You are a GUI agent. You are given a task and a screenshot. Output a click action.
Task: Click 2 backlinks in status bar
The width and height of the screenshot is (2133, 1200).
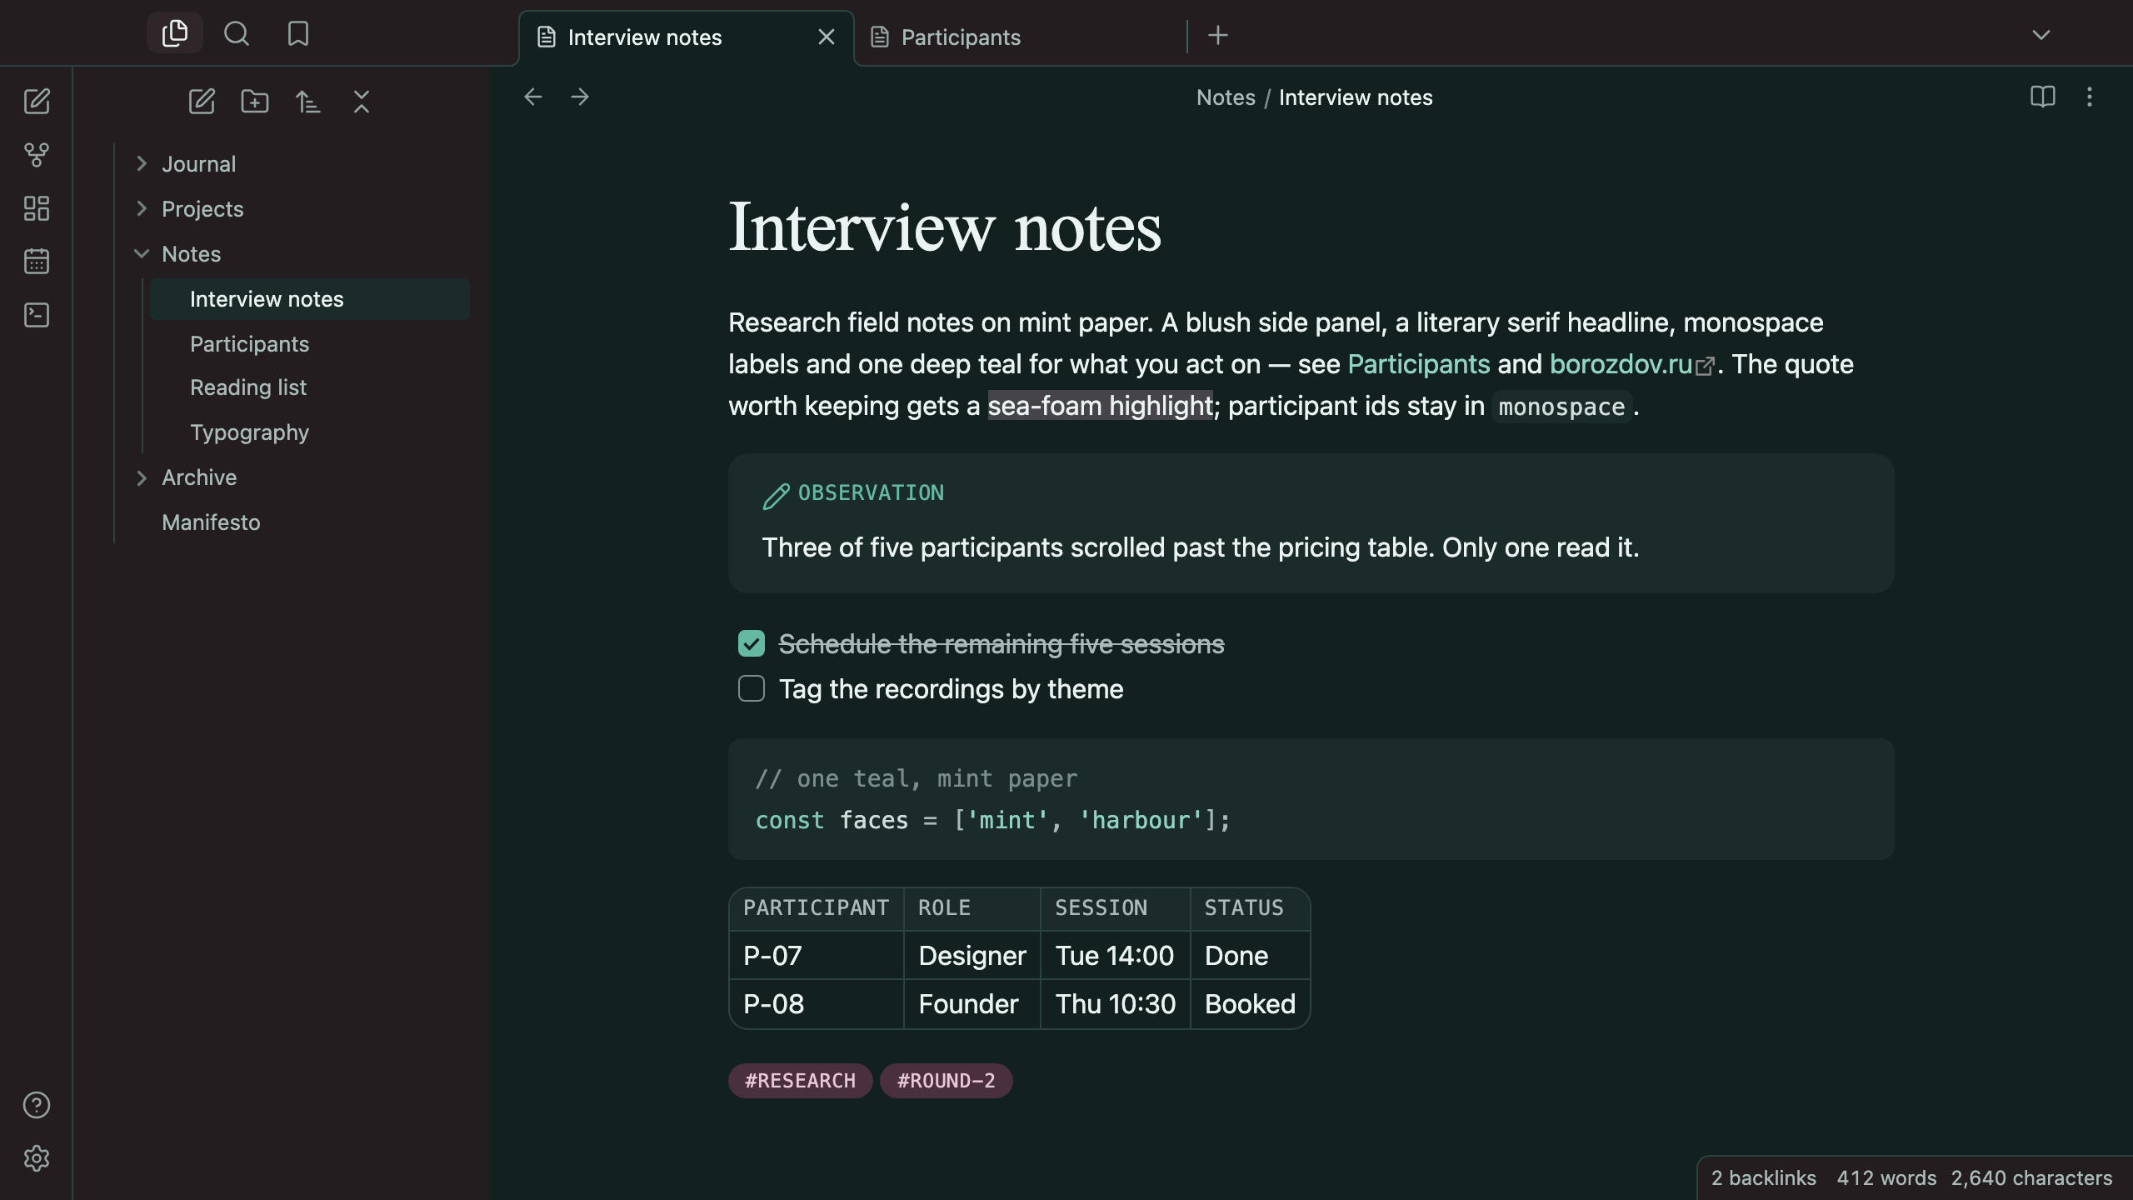pyautogui.click(x=1764, y=1178)
